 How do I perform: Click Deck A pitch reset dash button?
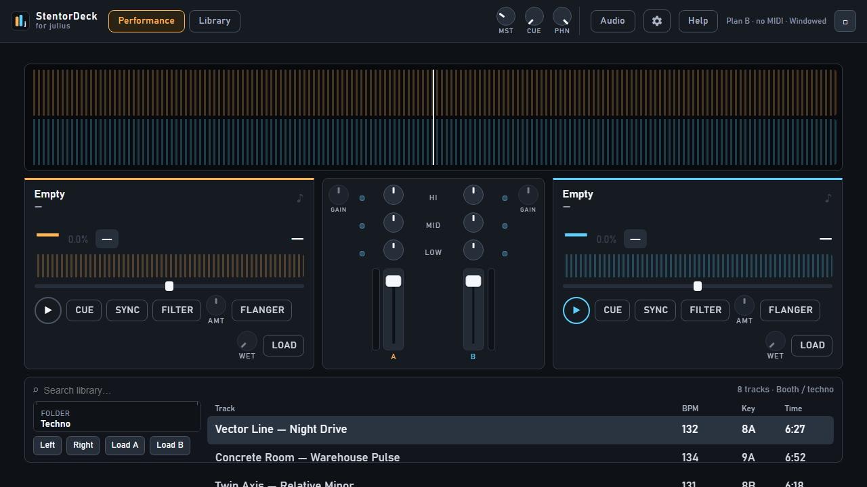point(107,239)
